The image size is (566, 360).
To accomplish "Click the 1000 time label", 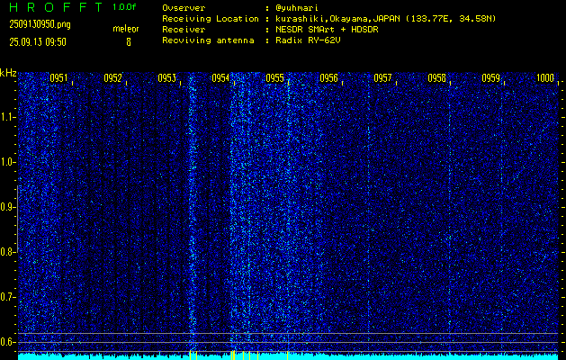I will 545,78.
